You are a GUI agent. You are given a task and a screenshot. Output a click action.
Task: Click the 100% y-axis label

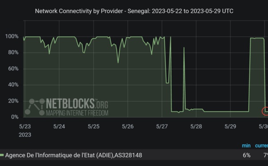click(12, 36)
